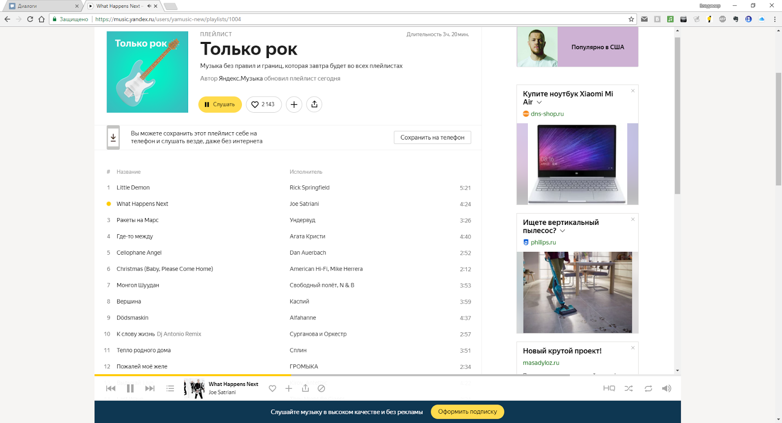Select the track Ракеты на Марс

137,220
